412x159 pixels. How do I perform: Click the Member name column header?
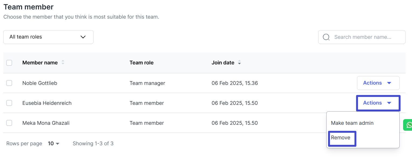[x=40, y=63]
